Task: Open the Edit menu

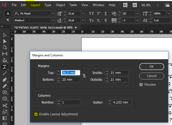Action: (24, 5)
